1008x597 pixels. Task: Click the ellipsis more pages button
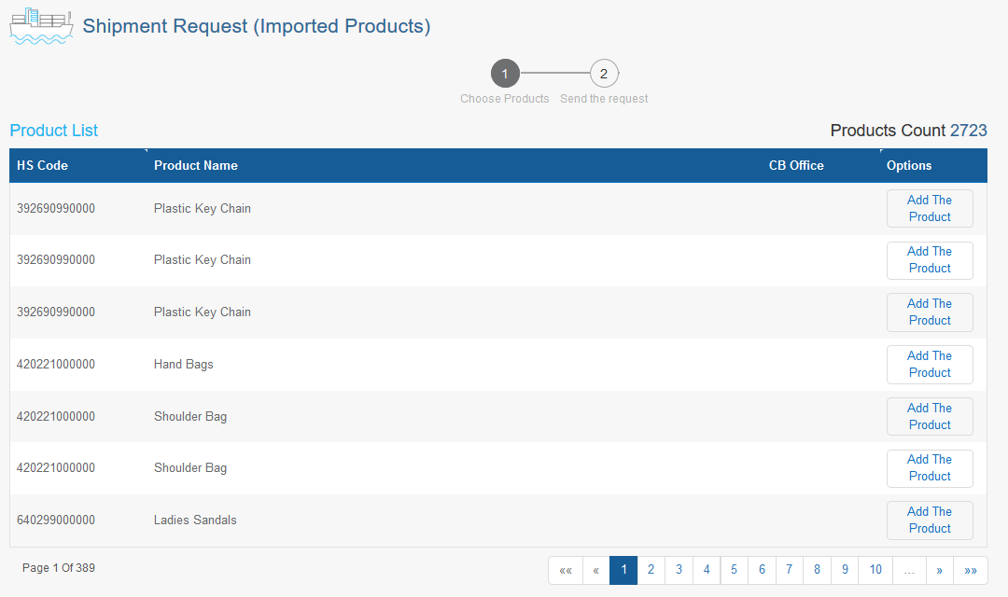[909, 570]
